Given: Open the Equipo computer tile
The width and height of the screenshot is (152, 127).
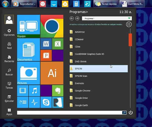Looking at the screenshot, I should point(29,26).
